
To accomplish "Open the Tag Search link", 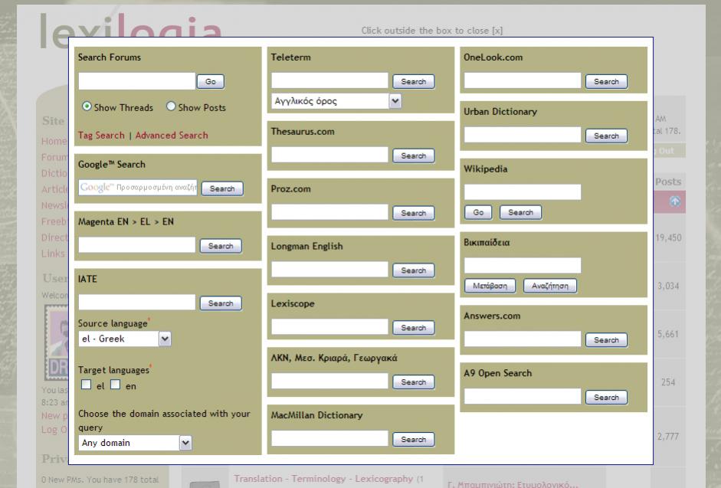I will click(x=101, y=136).
